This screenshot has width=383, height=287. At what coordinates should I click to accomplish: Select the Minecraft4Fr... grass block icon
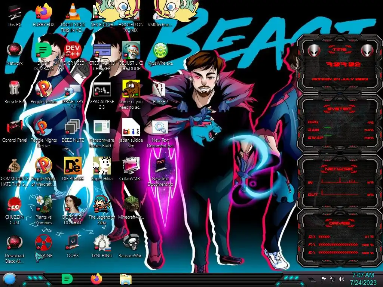131,208
